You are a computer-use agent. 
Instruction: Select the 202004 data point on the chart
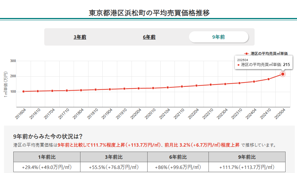(x=139, y=88)
